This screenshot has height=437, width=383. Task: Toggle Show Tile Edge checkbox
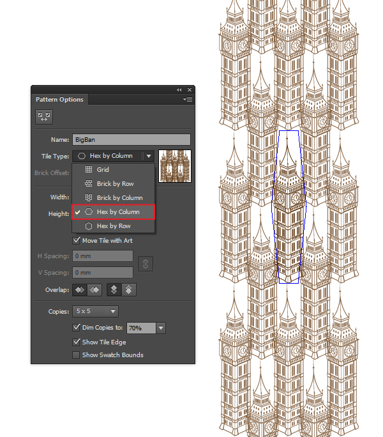click(x=76, y=342)
